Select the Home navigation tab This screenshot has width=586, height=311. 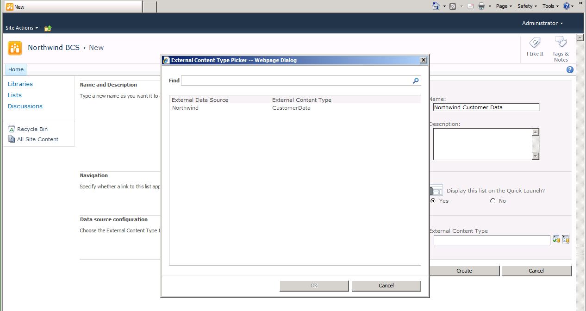[x=16, y=69]
